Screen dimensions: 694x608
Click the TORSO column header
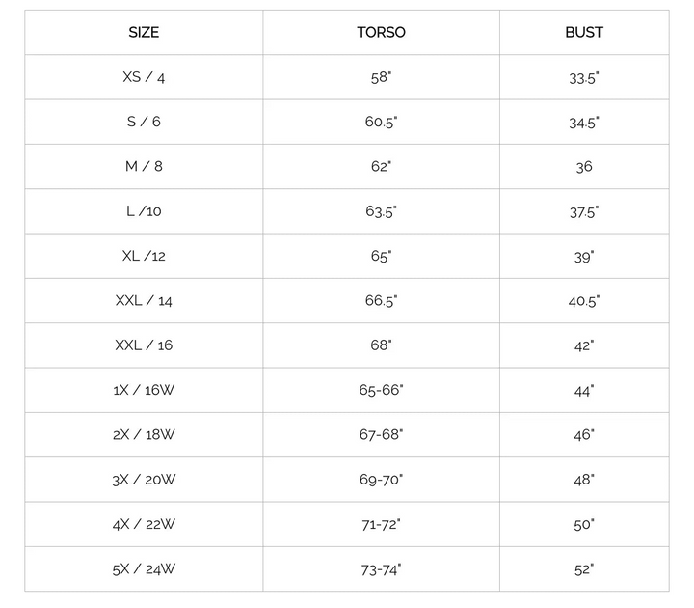[381, 32]
